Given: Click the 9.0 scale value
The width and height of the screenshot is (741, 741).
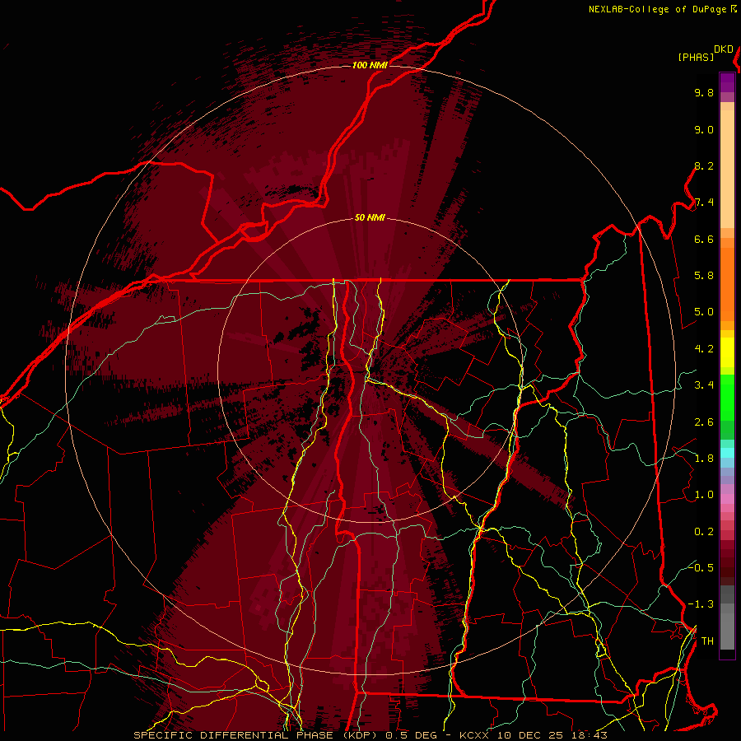Looking at the screenshot, I should 704,129.
